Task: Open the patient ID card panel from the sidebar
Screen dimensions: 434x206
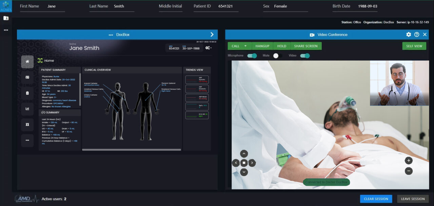Action: click(27, 77)
